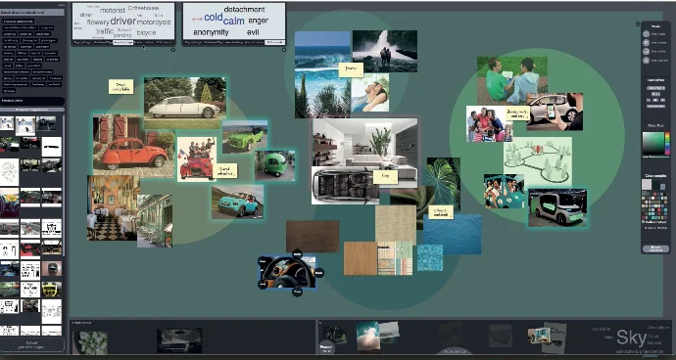Click the word 'traffic' in the word cloud
The image size is (676, 360).
tap(105, 31)
